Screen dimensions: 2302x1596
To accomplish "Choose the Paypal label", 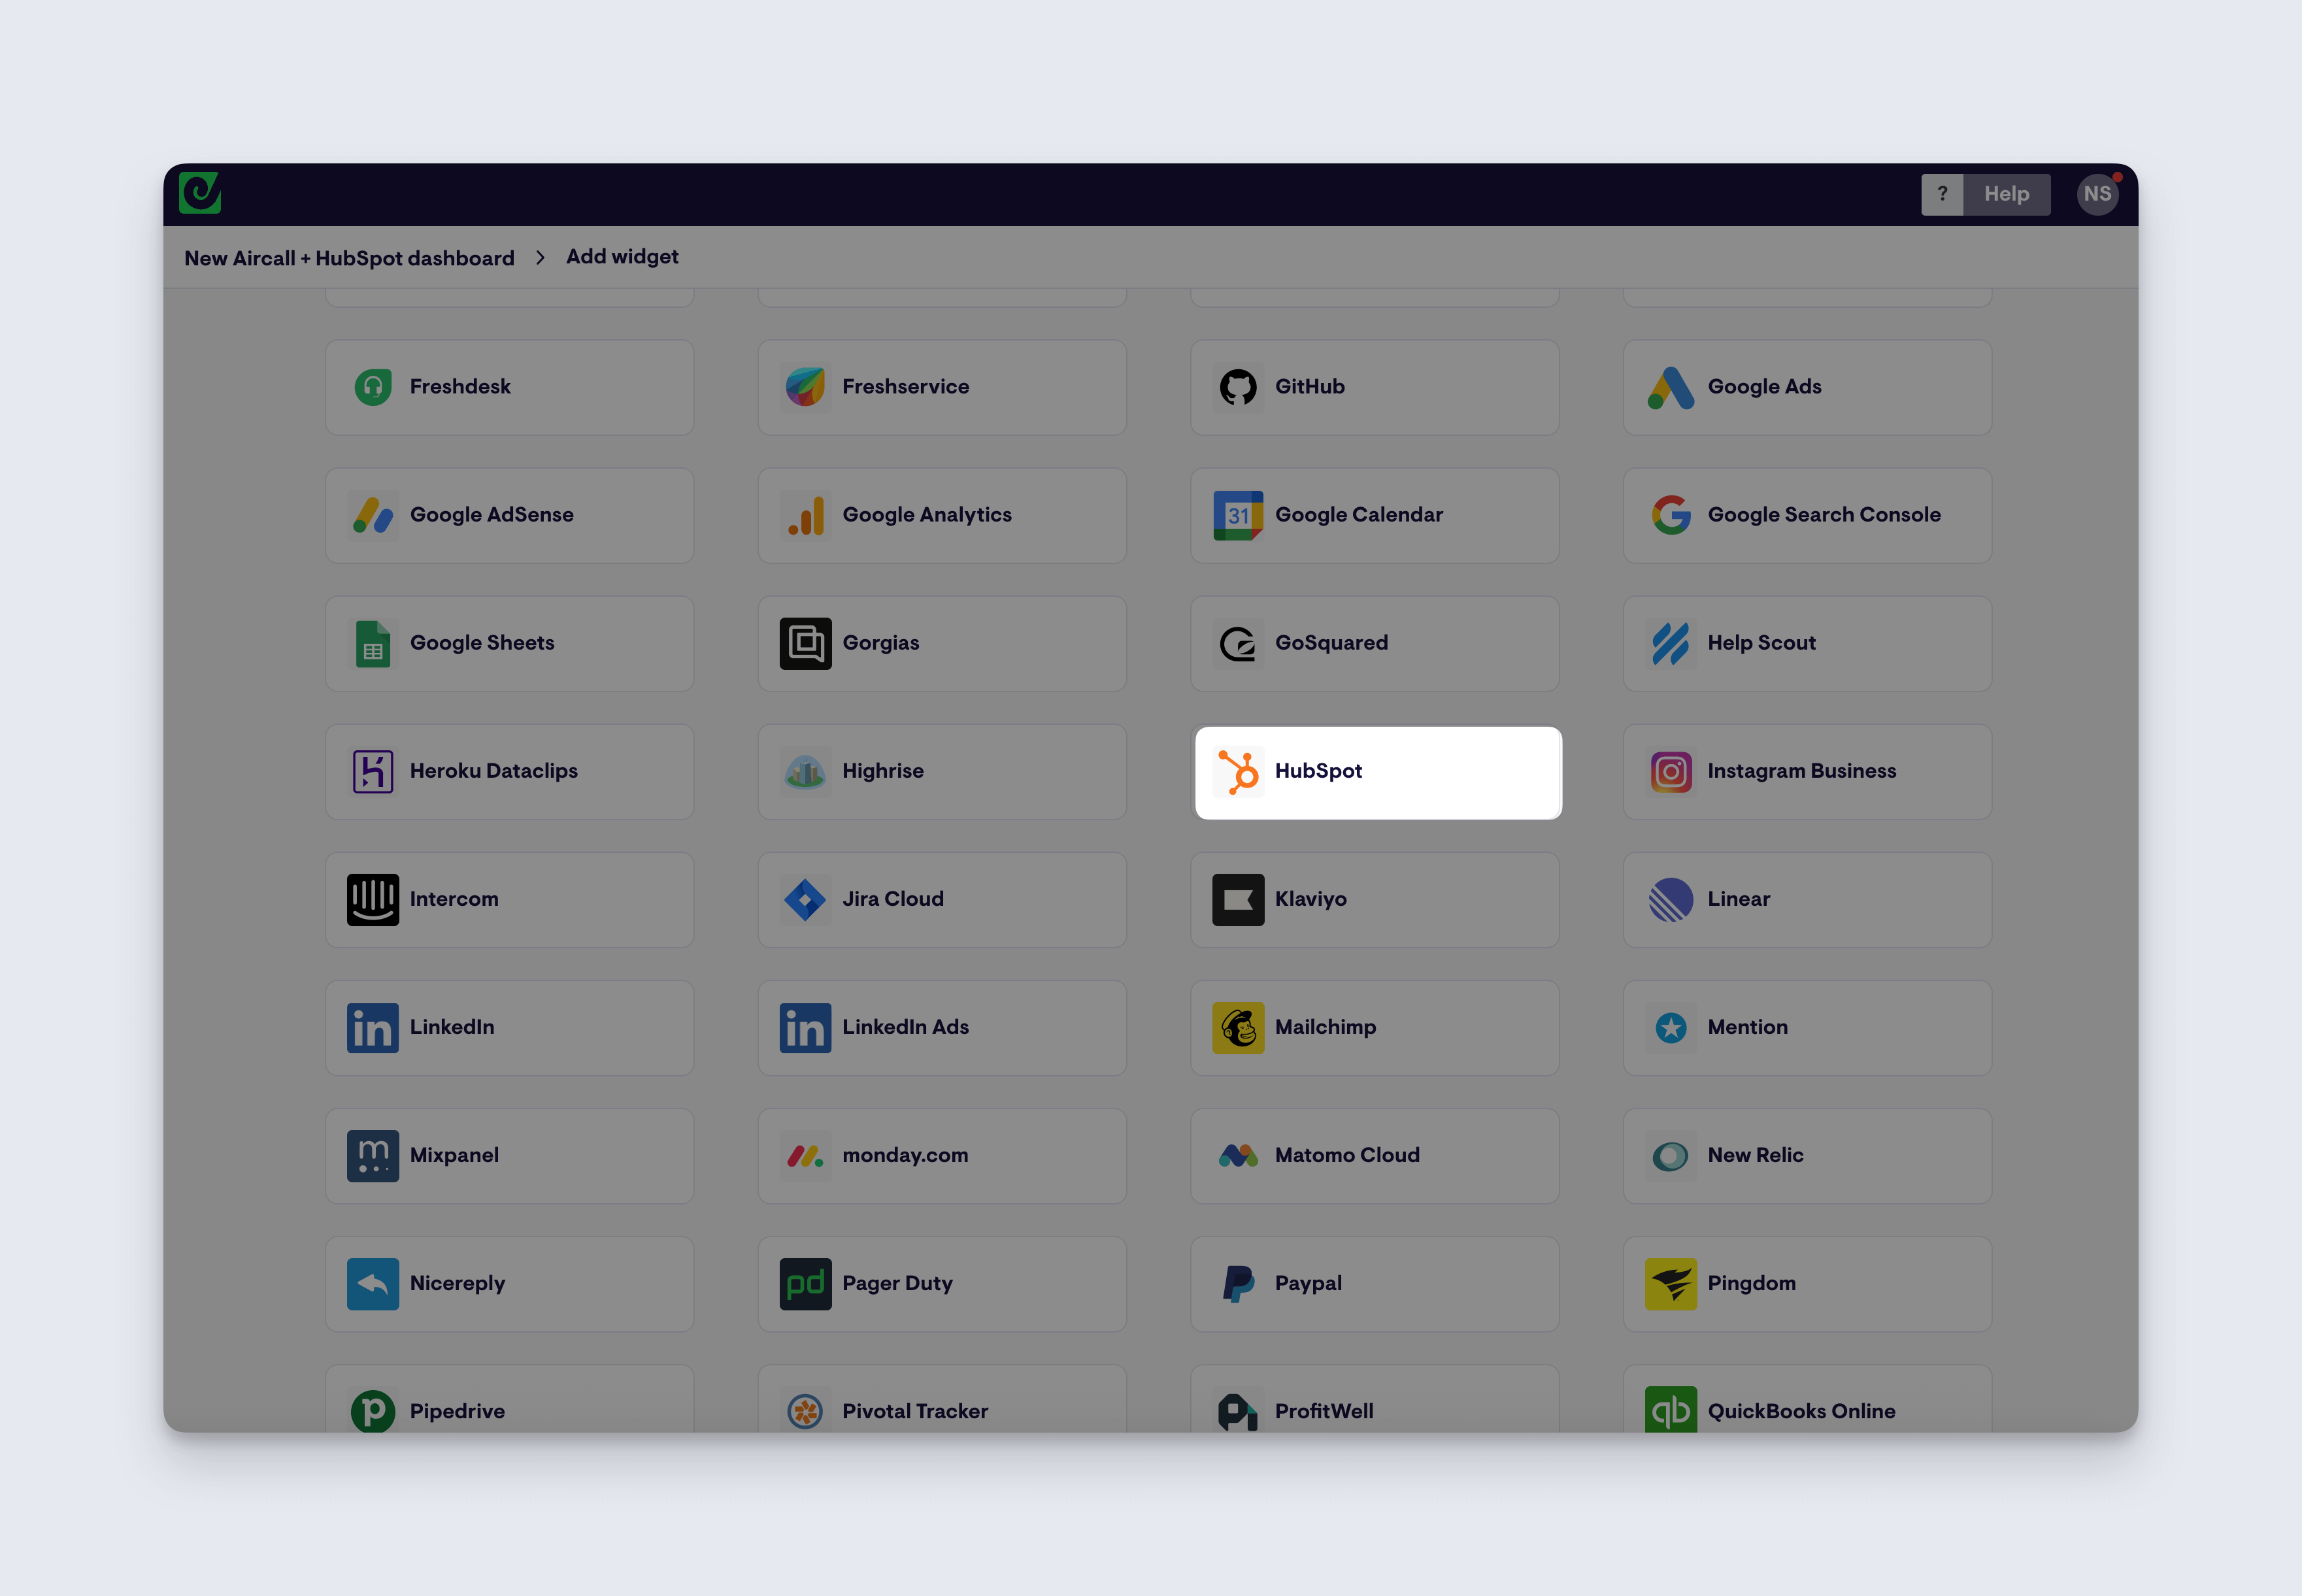I will coord(1308,1283).
